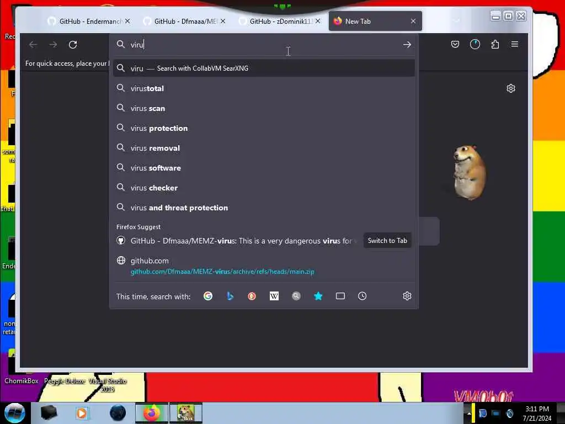Open the Pocket save icon
This screenshot has width=565, height=424.
(x=455, y=44)
